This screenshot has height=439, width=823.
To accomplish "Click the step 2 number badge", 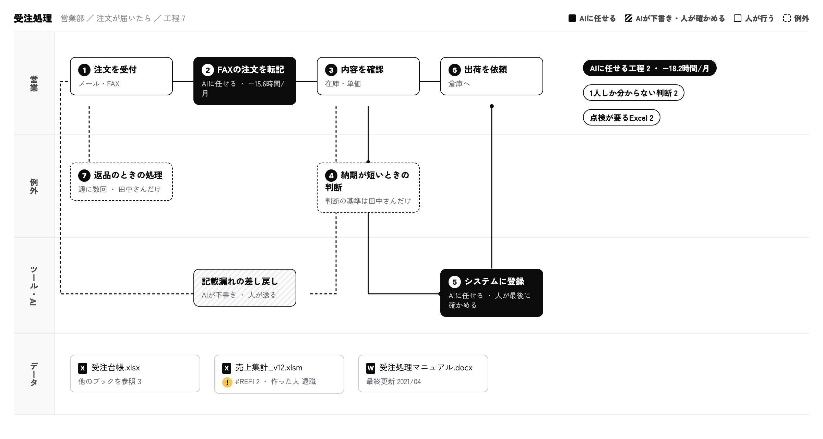I will 208,70.
